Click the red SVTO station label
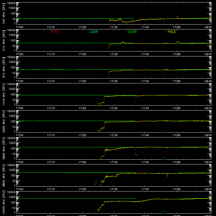Image resolution: width=216 pixels, height=216 pixels. pyautogui.click(x=55, y=32)
